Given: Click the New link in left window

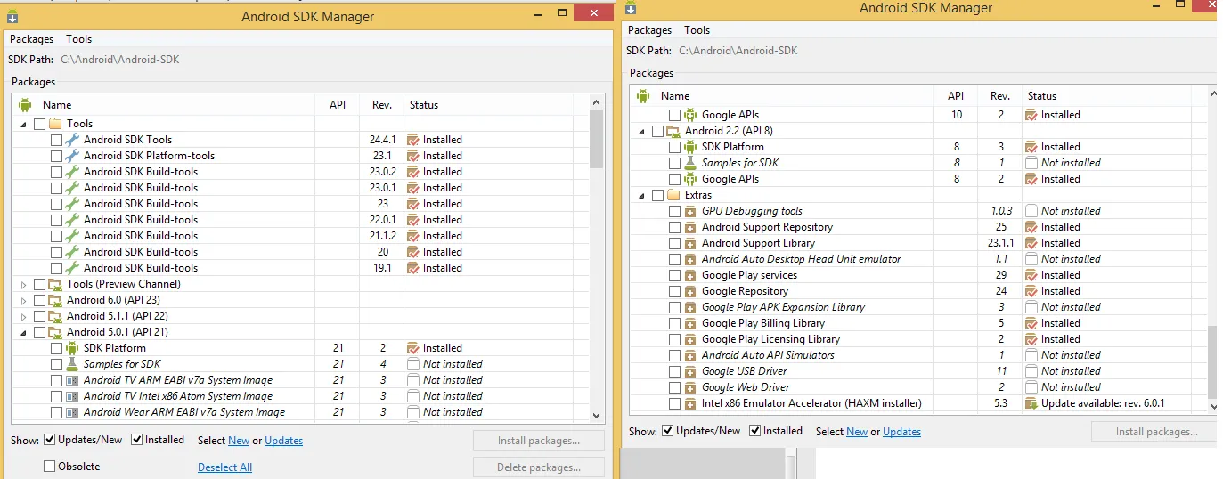Looking at the screenshot, I should pos(239,441).
